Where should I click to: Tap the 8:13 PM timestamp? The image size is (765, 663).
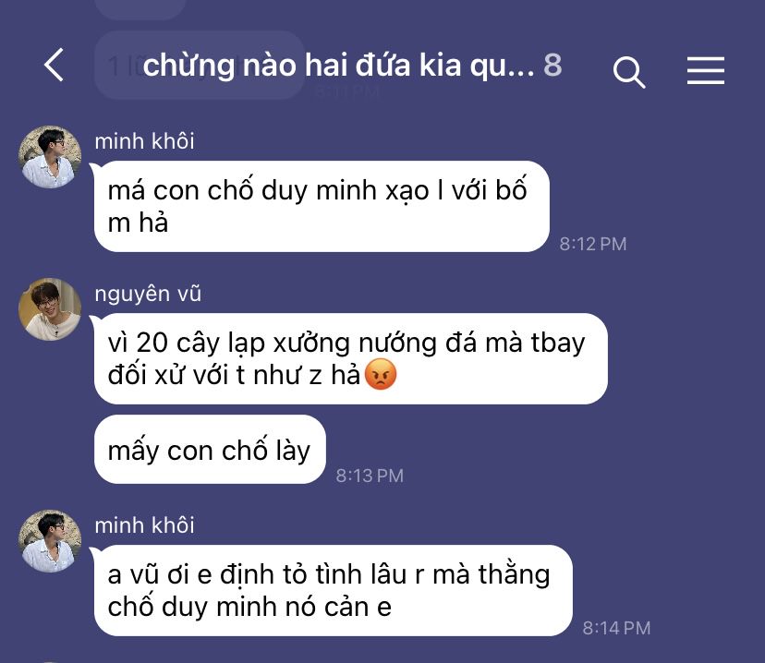(370, 476)
